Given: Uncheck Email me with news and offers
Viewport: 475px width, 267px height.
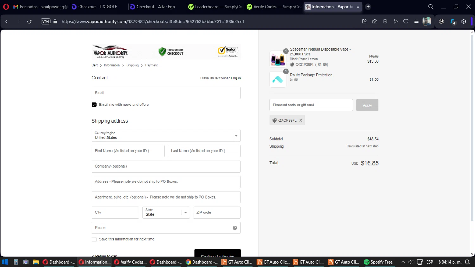Looking at the screenshot, I should (94, 105).
